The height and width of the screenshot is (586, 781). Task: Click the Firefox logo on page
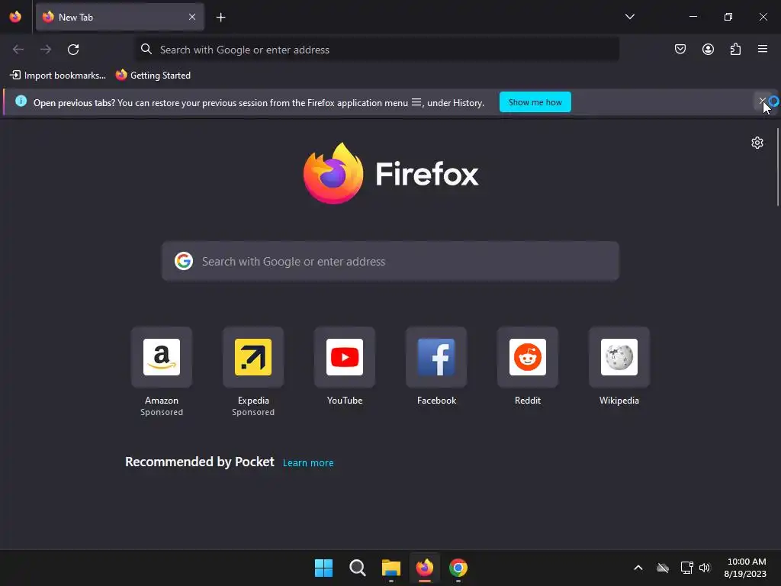coord(391,173)
